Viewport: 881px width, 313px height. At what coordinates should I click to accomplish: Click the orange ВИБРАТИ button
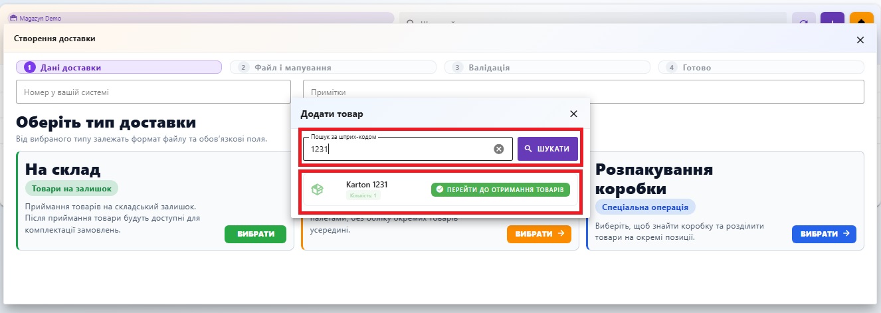pos(539,234)
